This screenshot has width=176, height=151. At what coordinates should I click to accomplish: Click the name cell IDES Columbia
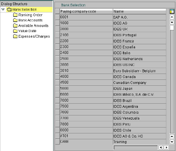140,112
